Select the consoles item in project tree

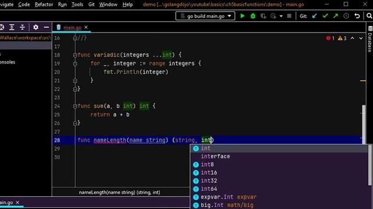point(8,62)
